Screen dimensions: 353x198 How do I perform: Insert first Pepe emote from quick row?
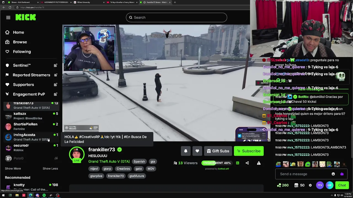[279, 164]
